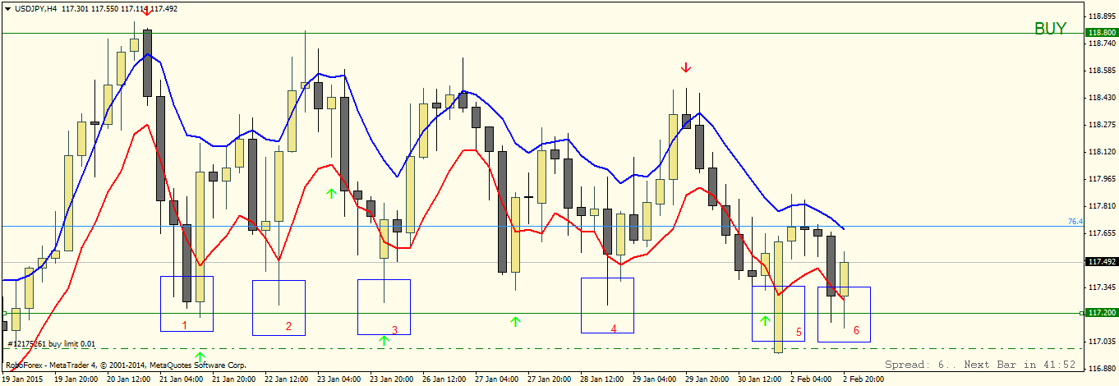The width and height of the screenshot is (1119, 386).
Task: Click the RoboForex MetaTrader 4 copyright text
Action: click(x=125, y=365)
